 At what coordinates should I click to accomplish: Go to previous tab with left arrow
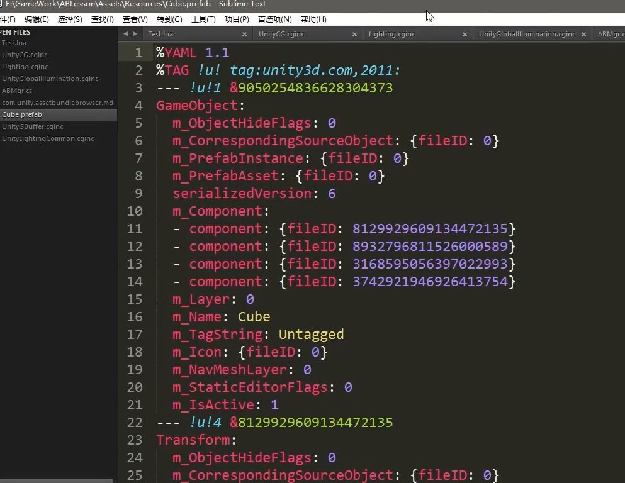[x=125, y=34]
